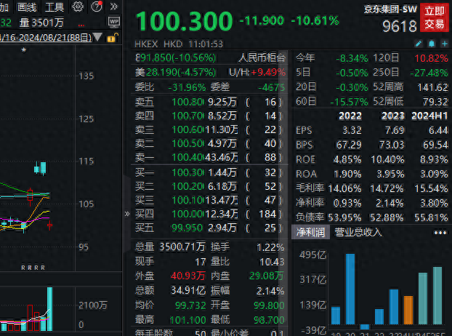Screen dimensions: 452x336
Task: Select buy-two price 100.200
Action: pos(187,186)
